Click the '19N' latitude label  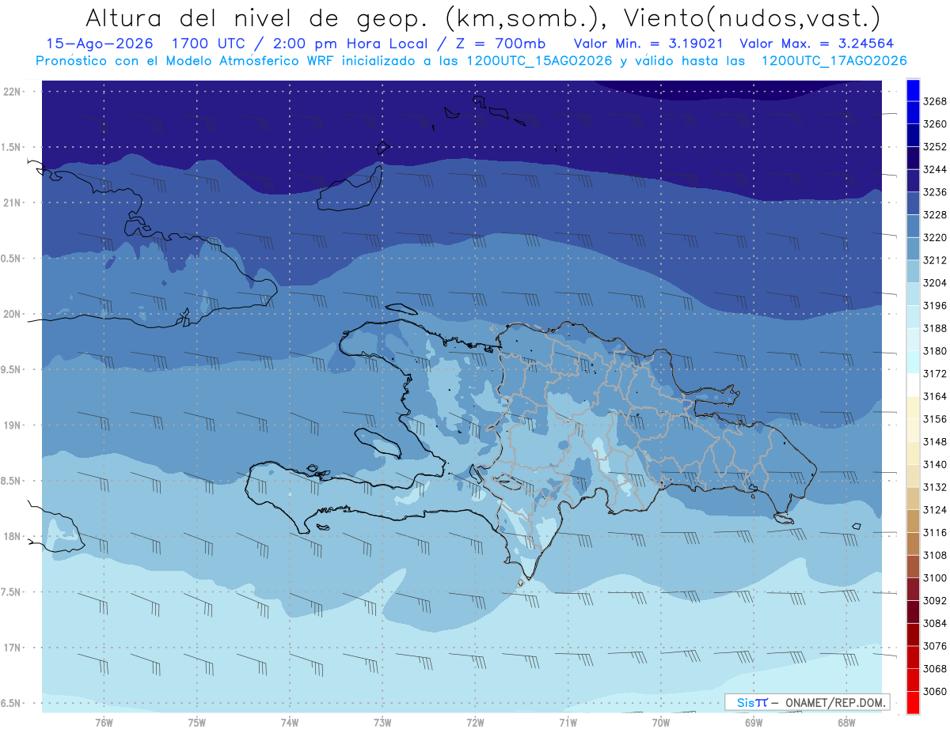point(13,425)
